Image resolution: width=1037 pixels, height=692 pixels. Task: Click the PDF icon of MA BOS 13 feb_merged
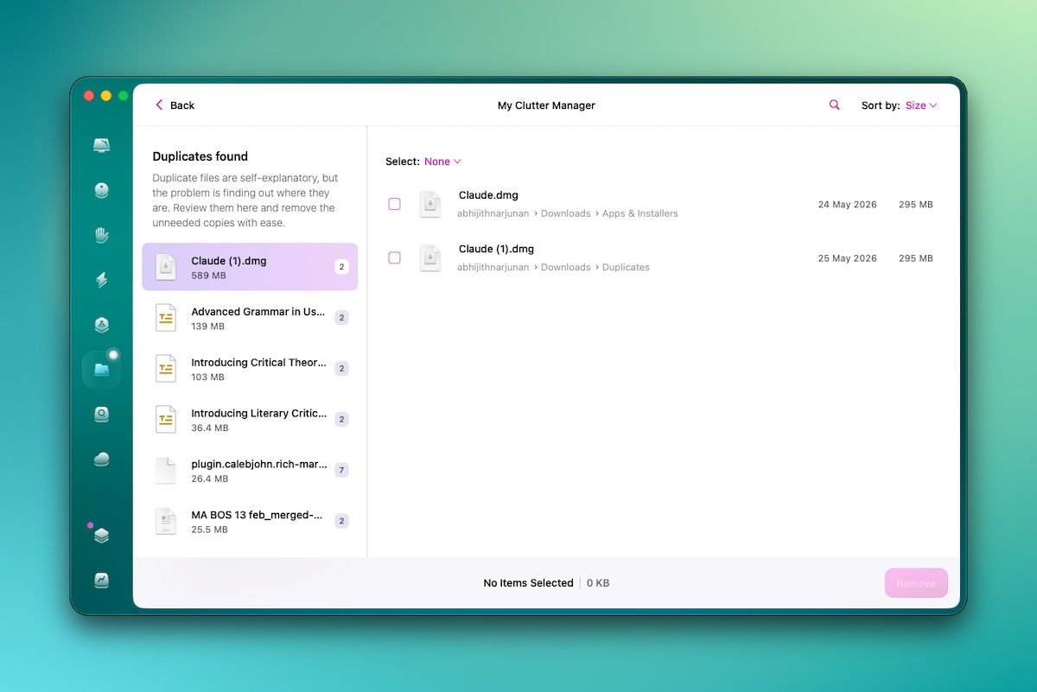point(165,522)
